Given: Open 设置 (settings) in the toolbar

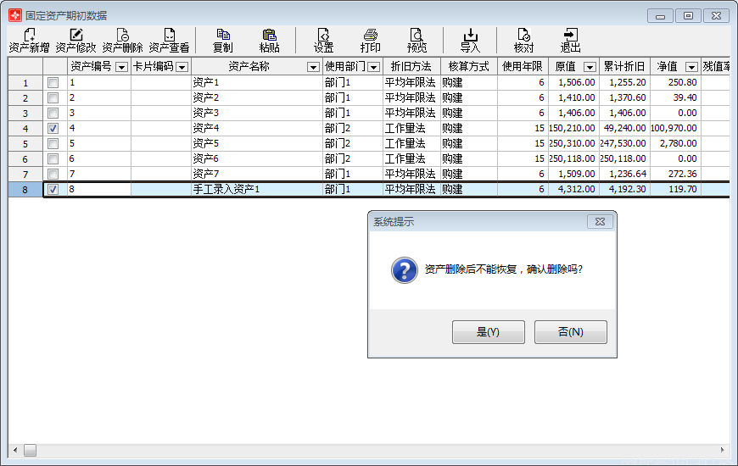Looking at the screenshot, I should point(323,40).
